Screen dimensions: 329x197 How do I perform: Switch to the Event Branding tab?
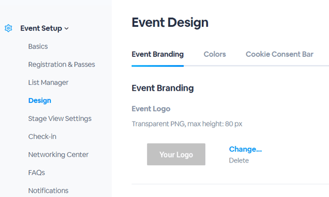click(x=157, y=54)
